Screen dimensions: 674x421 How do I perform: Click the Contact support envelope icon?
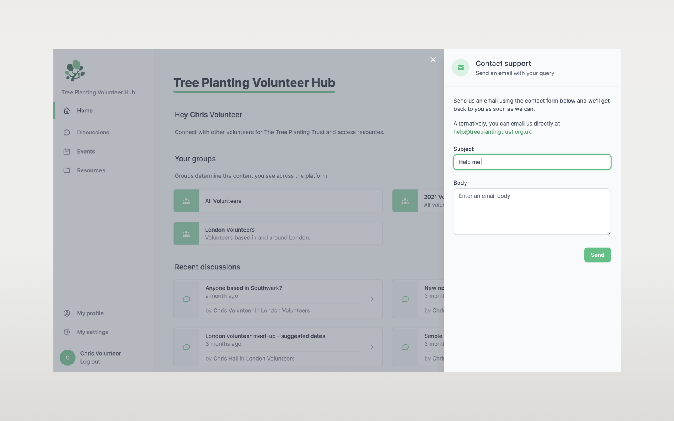pyautogui.click(x=461, y=68)
